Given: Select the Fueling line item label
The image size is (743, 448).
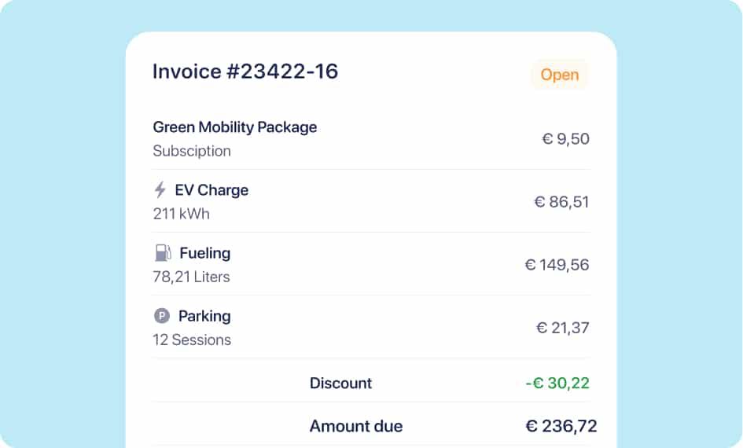Looking at the screenshot, I should pyautogui.click(x=205, y=253).
